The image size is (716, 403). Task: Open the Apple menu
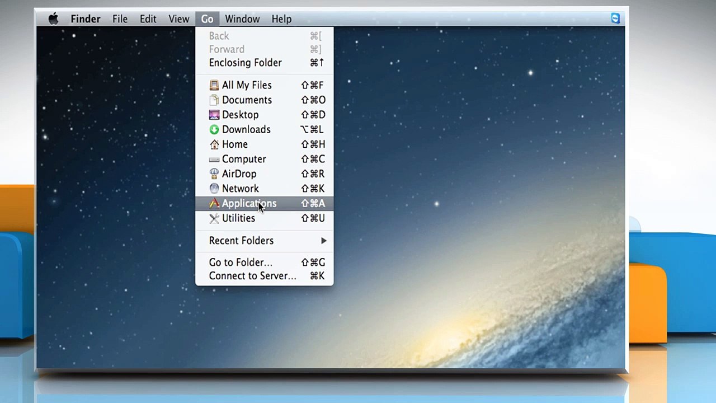pos(53,19)
